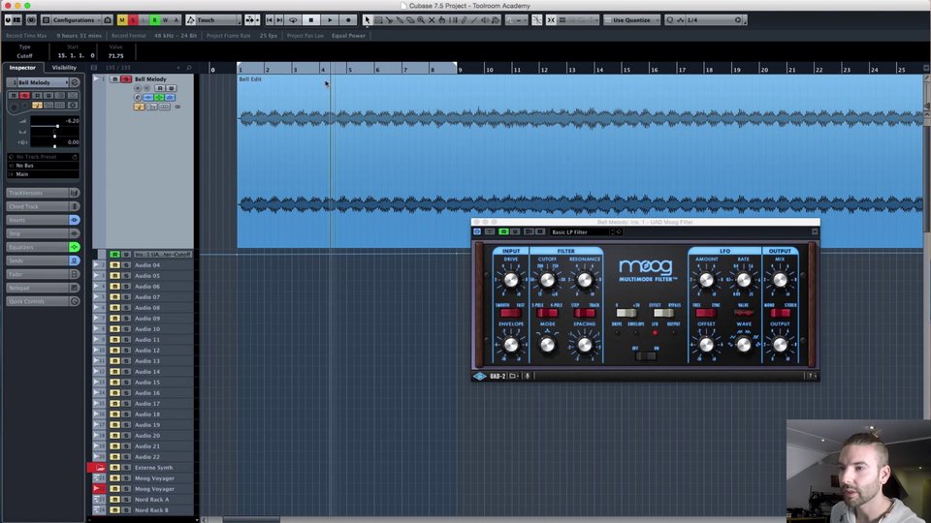Open the Equalizers inspector section
The image size is (931, 523).
pyautogui.click(x=38, y=247)
